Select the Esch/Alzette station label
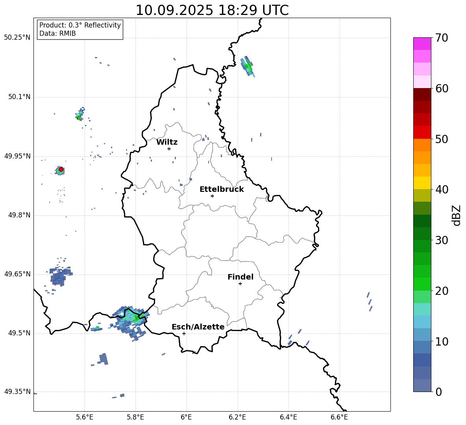The image size is (466, 425). 198,327
